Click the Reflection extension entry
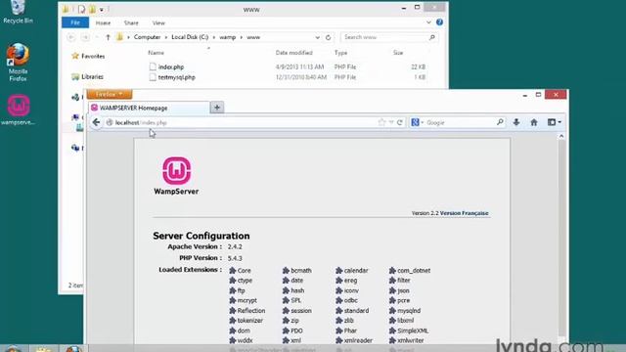Screen dimensions: 626x352 pyautogui.click(x=247, y=311)
